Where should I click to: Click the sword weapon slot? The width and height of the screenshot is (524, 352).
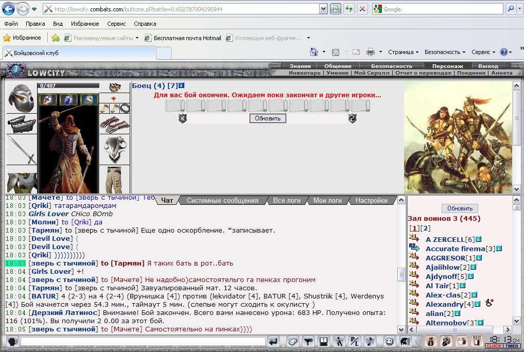pyautogui.click(x=22, y=150)
